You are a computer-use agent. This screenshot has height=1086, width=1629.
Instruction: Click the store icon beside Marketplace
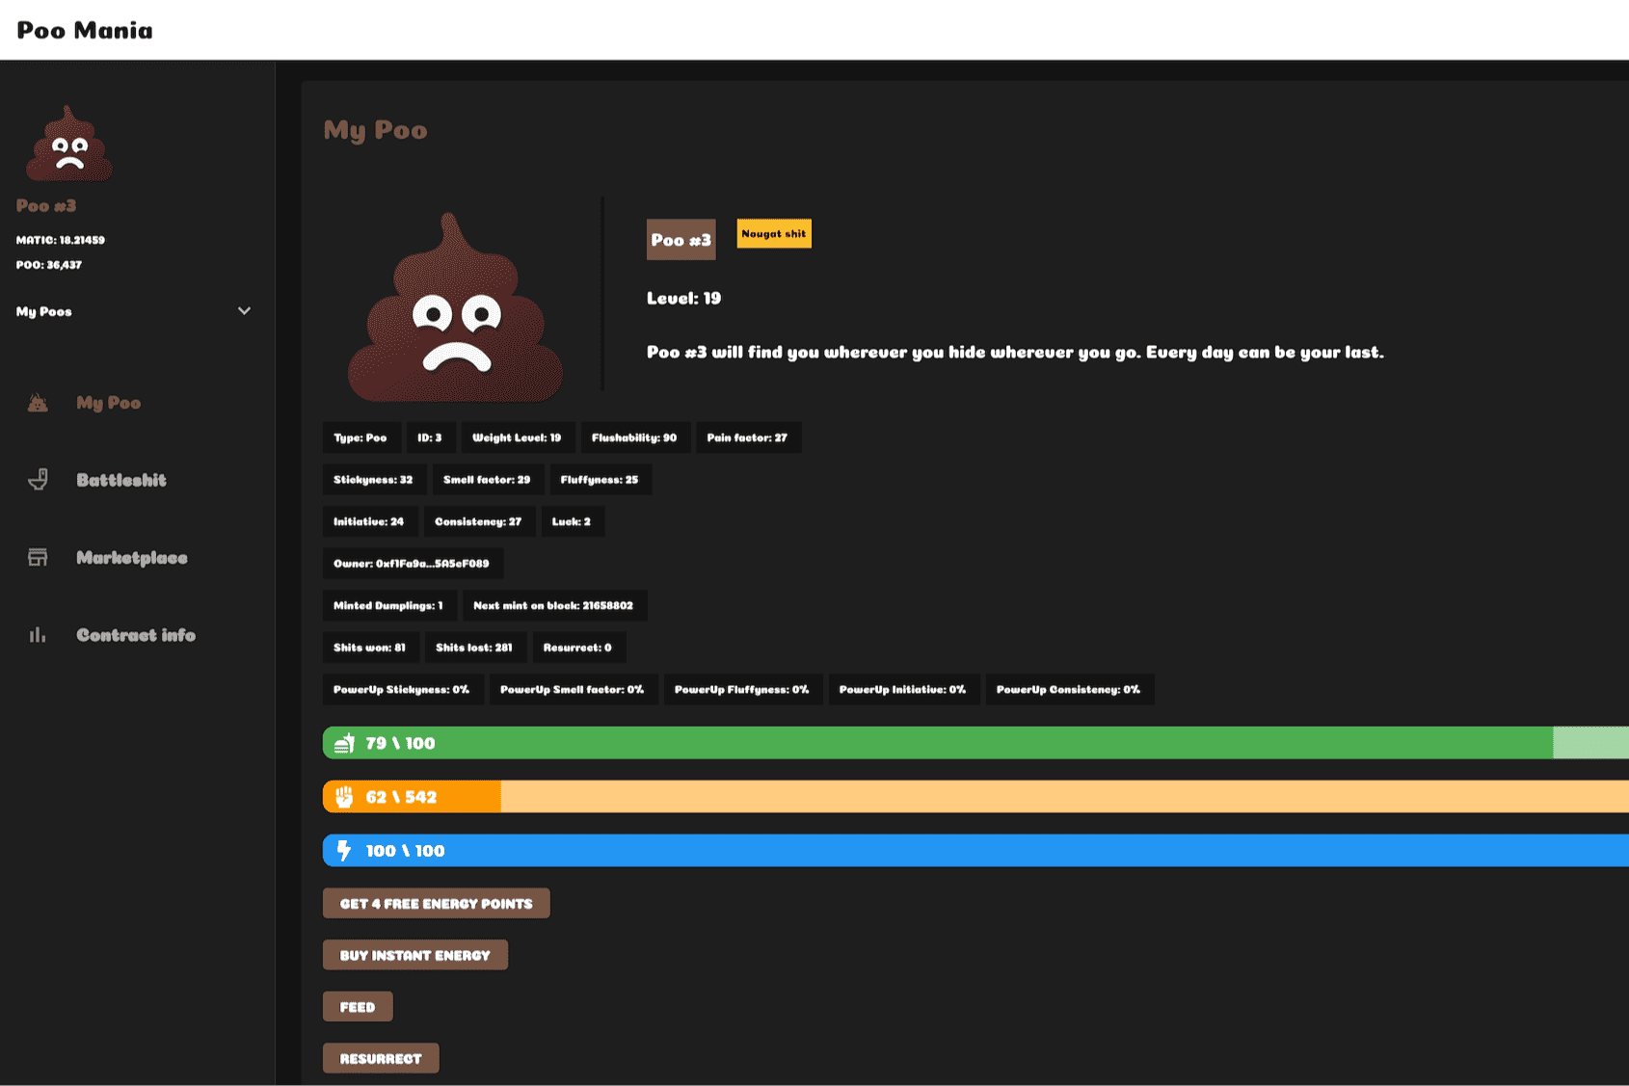[x=38, y=558]
